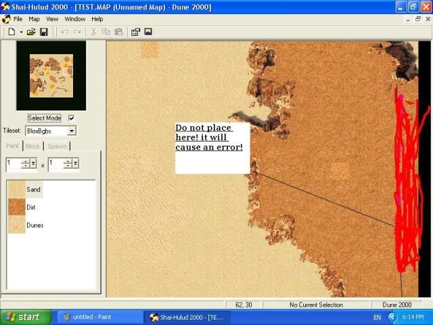
Task: Open a map with the folder icon
Action: [x=31, y=32]
